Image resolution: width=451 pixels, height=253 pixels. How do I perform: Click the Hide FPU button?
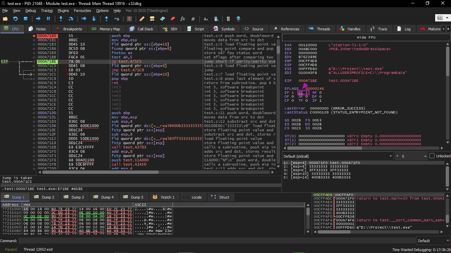pos(366,37)
